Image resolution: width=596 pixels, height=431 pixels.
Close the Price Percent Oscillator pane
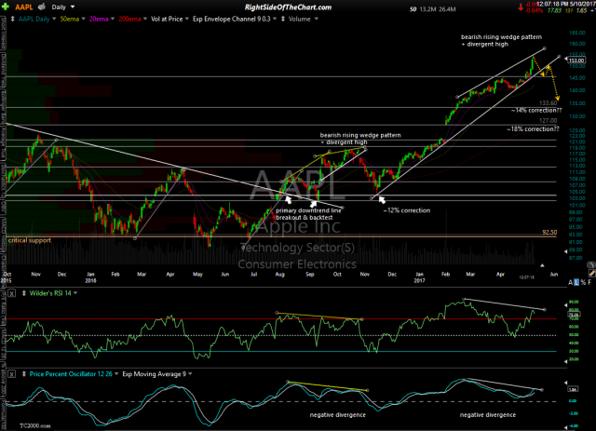[x=12, y=374]
